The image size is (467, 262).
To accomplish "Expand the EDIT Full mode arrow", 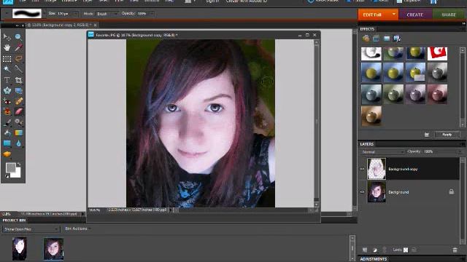I will [x=394, y=15].
